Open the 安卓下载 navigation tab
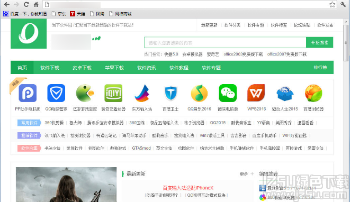350x202 pixels. (x=82, y=68)
